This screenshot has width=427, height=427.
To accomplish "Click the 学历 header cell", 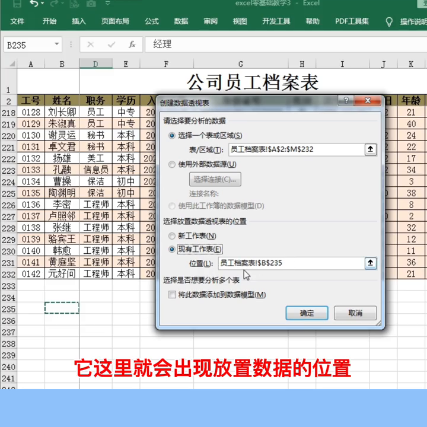I will pos(126,100).
